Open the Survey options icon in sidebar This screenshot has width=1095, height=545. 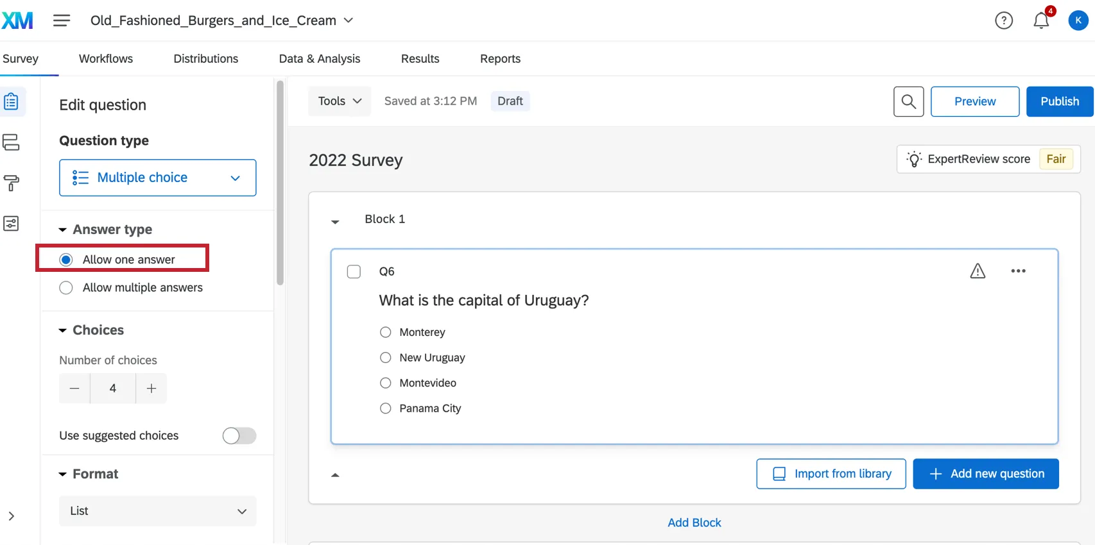coord(12,224)
